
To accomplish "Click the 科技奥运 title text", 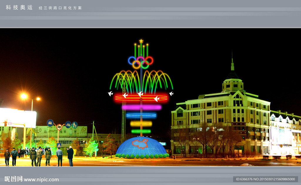I will (x=19, y=8).
